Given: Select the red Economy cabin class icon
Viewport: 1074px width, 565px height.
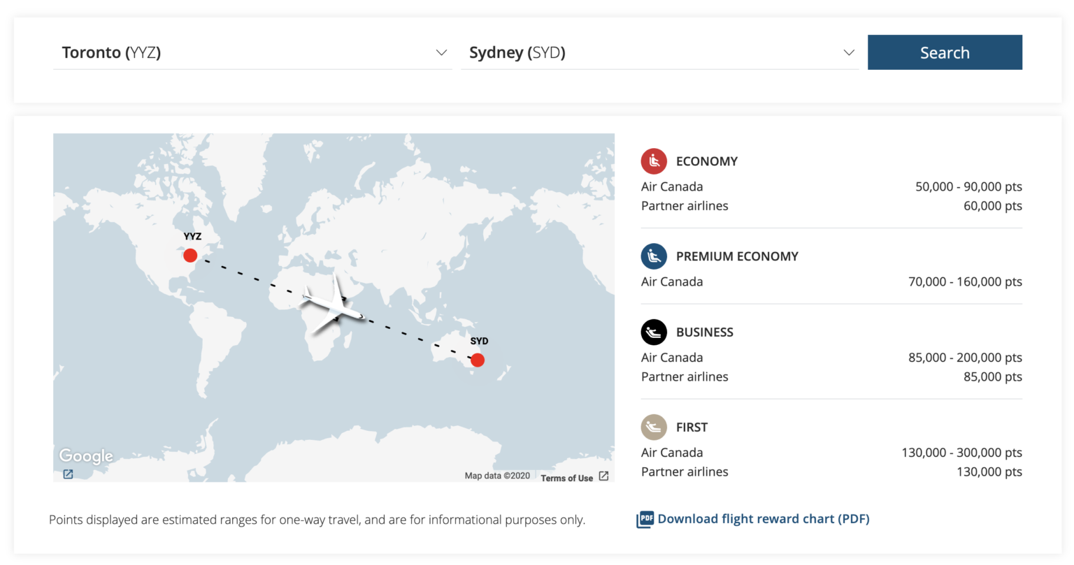Looking at the screenshot, I should 654,161.
